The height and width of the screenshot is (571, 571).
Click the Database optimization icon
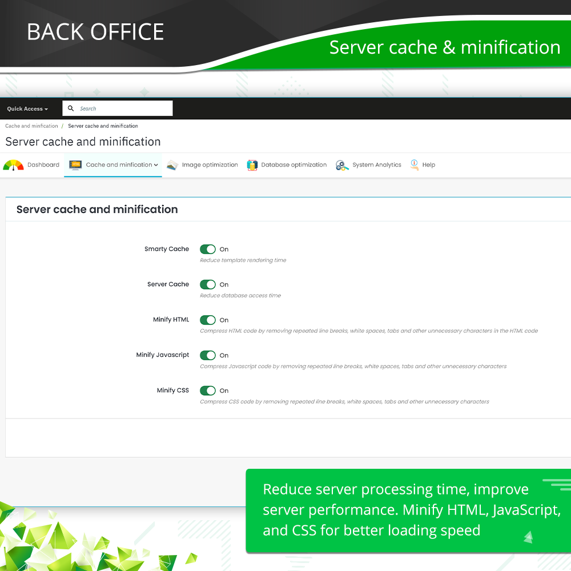click(x=252, y=165)
